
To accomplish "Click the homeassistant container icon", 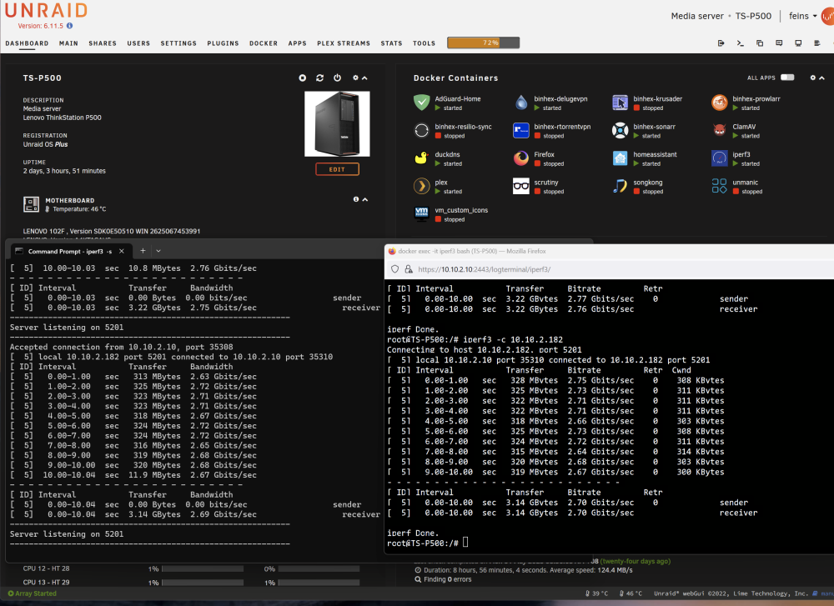I will pos(620,158).
